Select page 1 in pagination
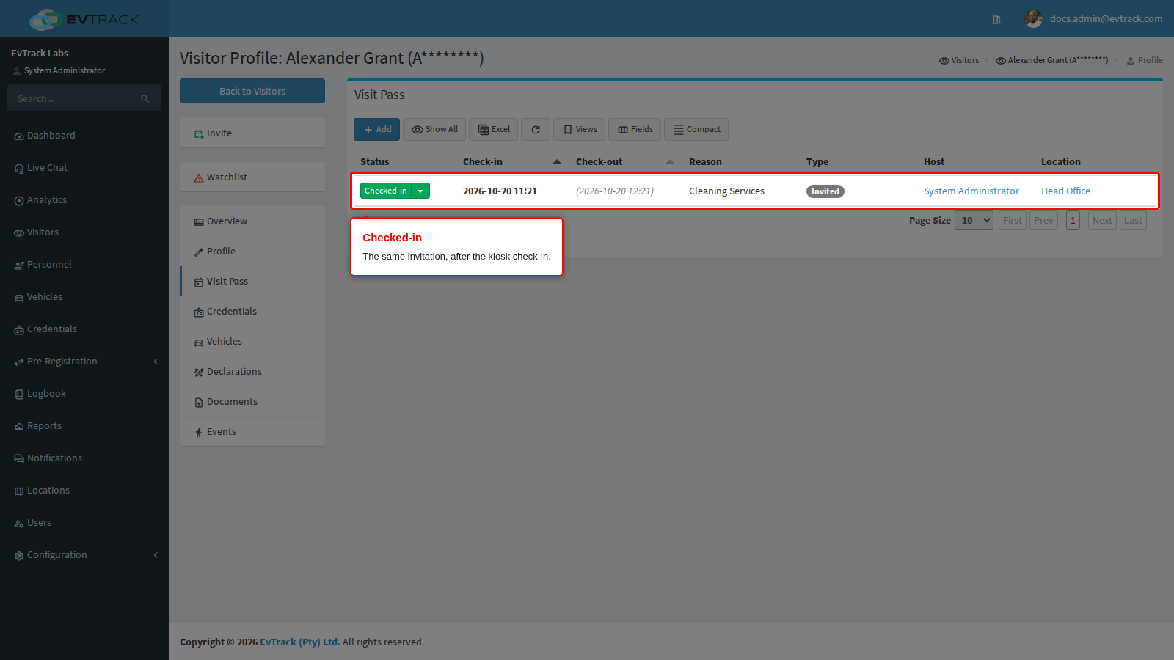 click(1073, 220)
